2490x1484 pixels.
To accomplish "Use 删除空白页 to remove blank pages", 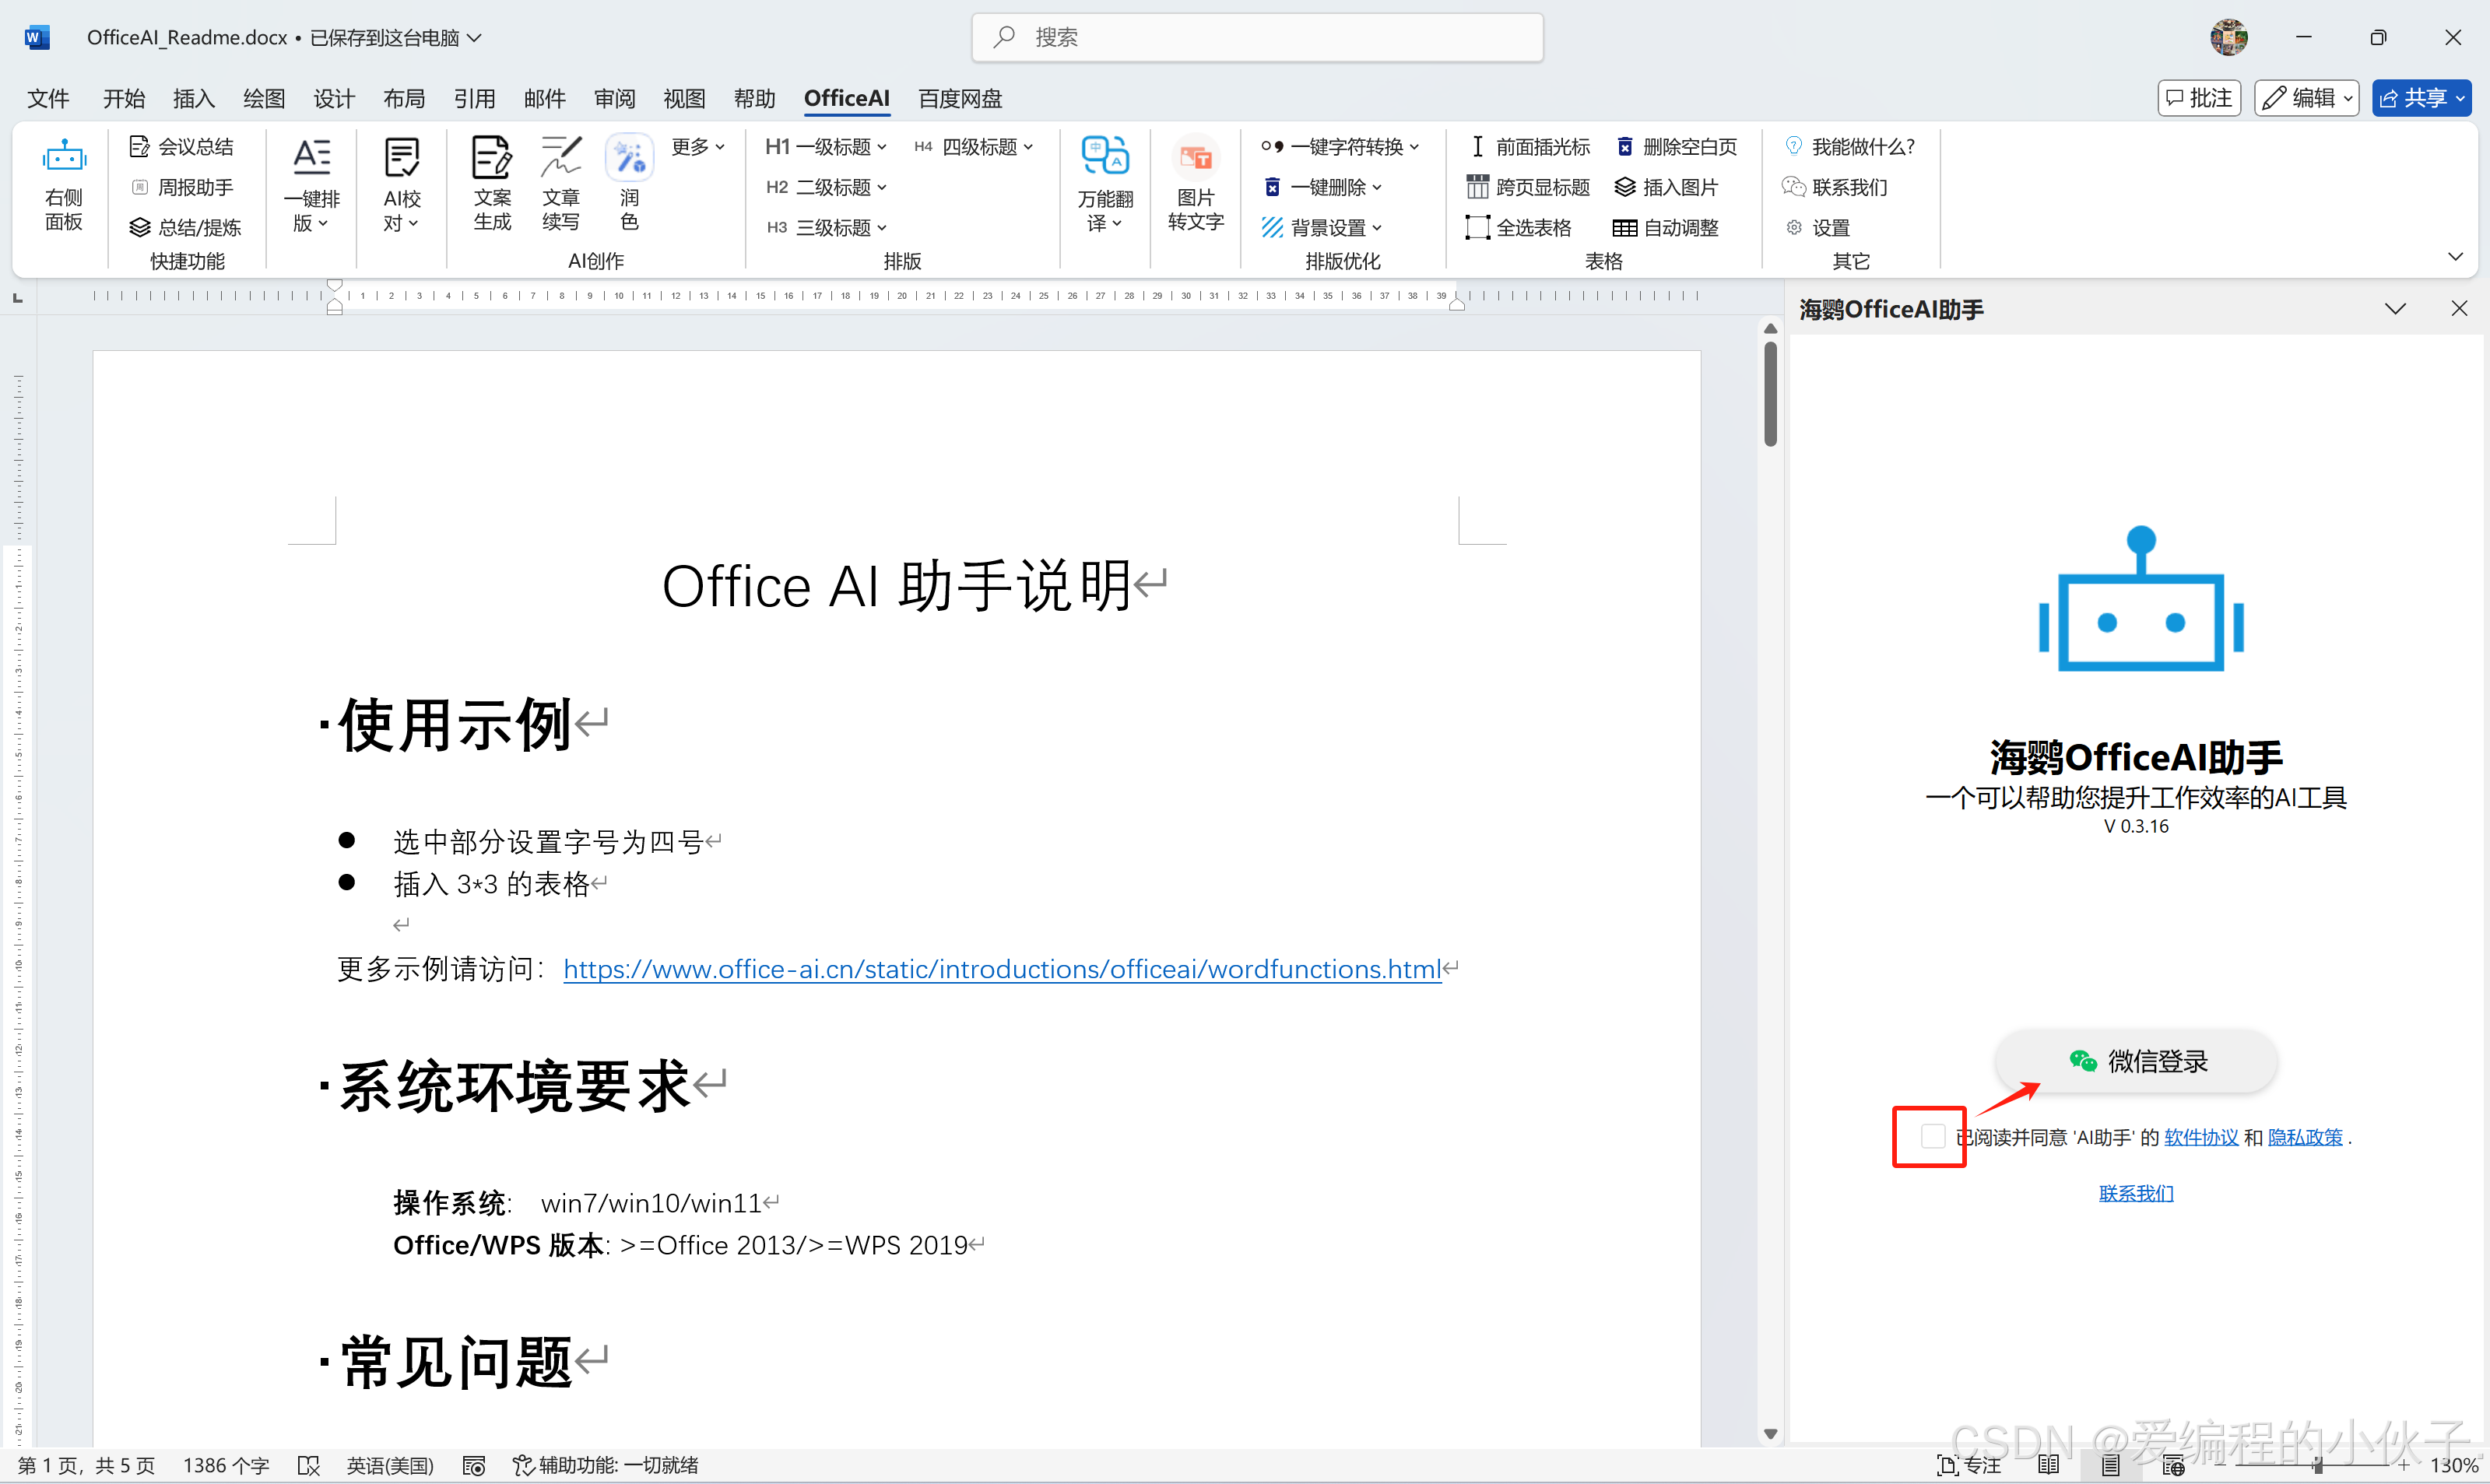I will [x=1677, y=146].
